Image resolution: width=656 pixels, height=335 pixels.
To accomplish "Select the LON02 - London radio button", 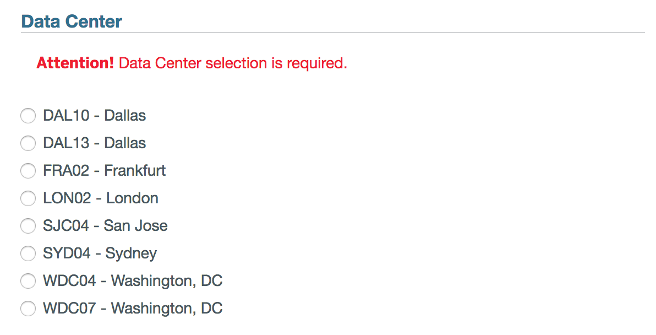I will point(28,198).
